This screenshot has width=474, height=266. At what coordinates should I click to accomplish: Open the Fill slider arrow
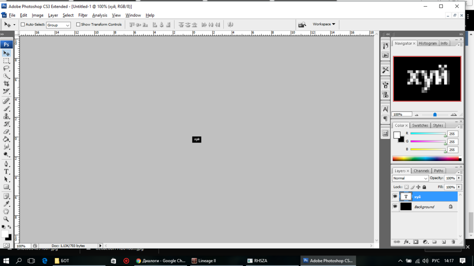[459, 187]
